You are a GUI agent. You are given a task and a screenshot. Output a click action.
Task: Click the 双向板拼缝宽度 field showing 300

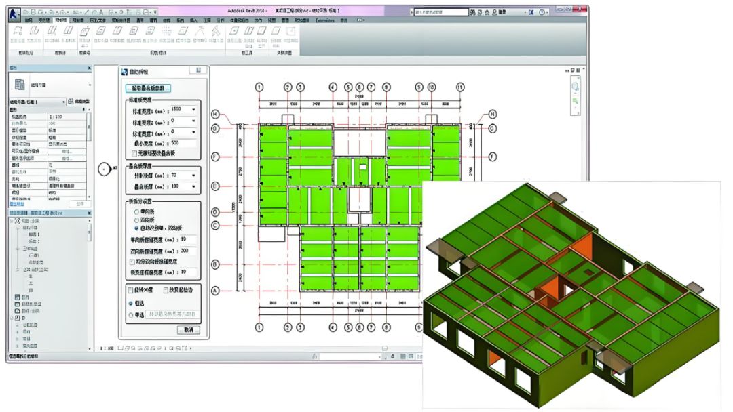(x=188, y=251)
